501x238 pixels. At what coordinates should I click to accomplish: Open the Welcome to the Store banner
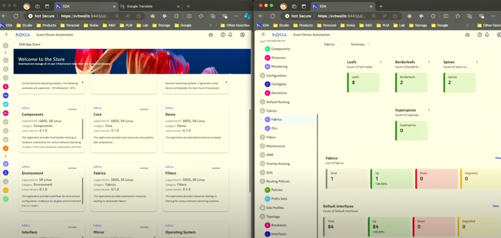coord(132,61)
